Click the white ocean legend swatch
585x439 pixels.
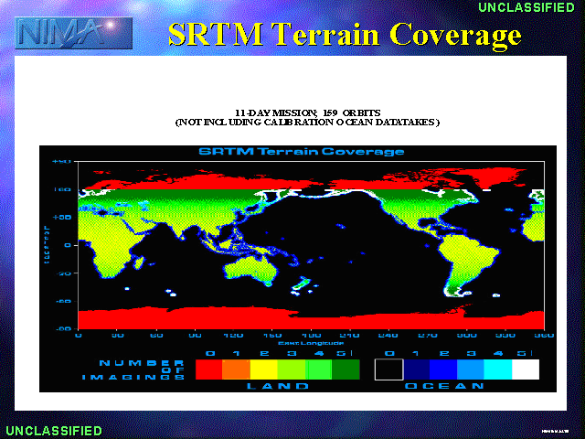pyautogui.click(x=525, y=369)
